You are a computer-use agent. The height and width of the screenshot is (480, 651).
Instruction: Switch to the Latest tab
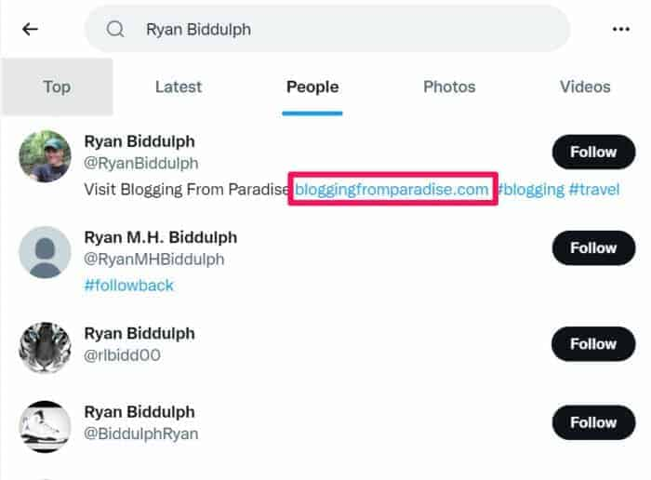(179, 87)
